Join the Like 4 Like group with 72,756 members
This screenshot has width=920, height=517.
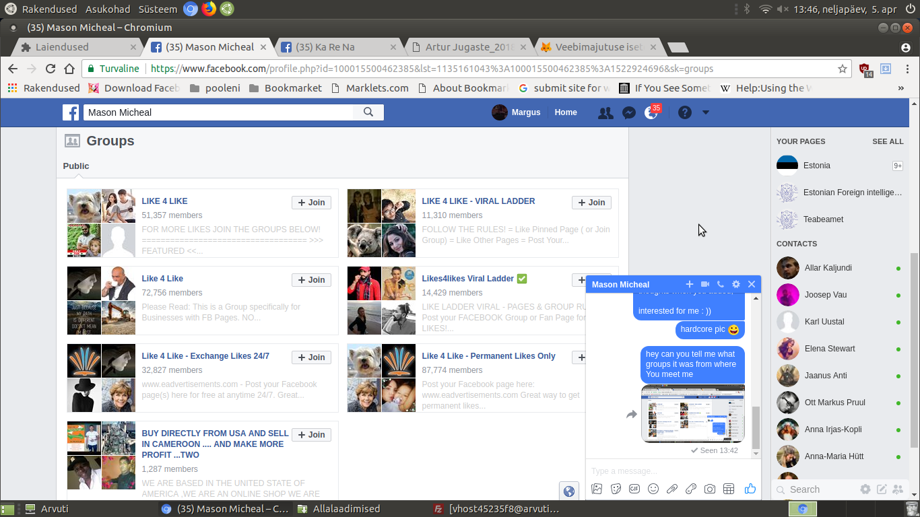311,280
